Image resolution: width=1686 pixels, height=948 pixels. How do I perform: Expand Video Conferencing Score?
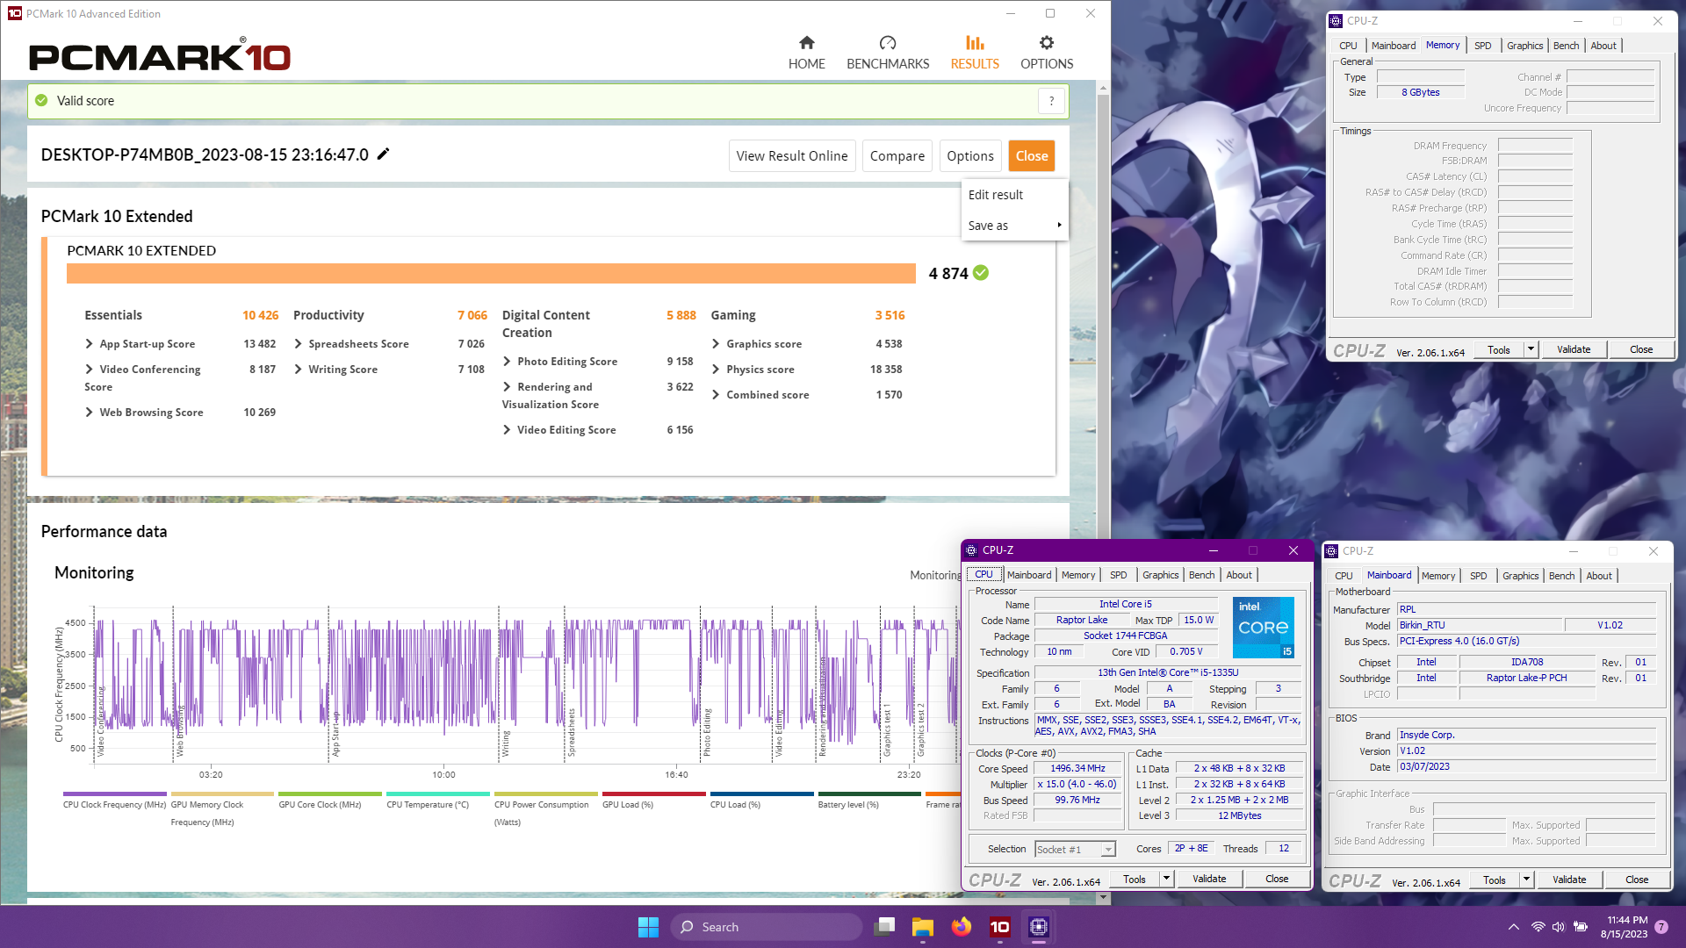point(89,370)
